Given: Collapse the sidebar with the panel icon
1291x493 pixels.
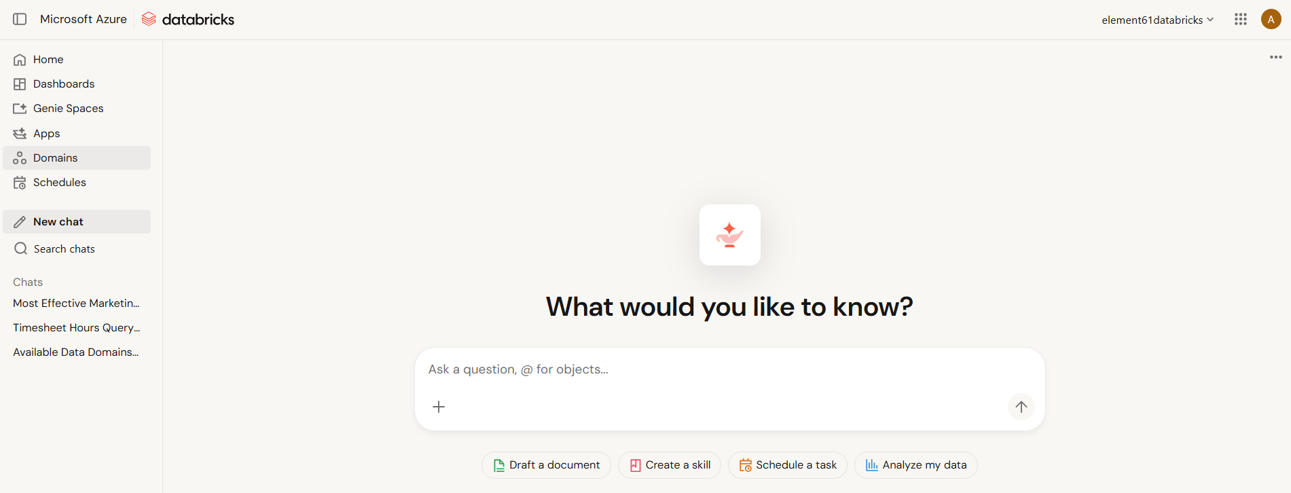Looking at the screenshot, I should click(20, 19).
